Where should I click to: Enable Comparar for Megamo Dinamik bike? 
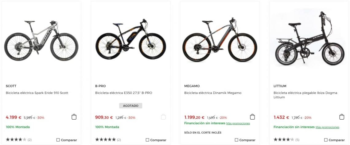point(236,140)
